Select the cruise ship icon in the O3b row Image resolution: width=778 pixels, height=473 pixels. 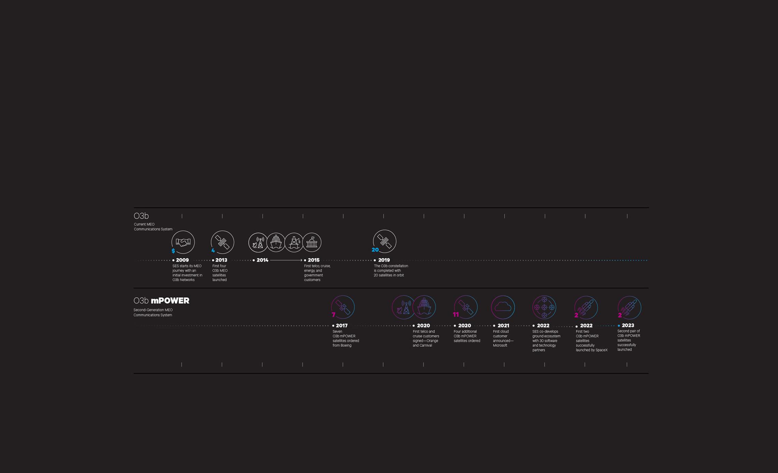tap(276, 243)
